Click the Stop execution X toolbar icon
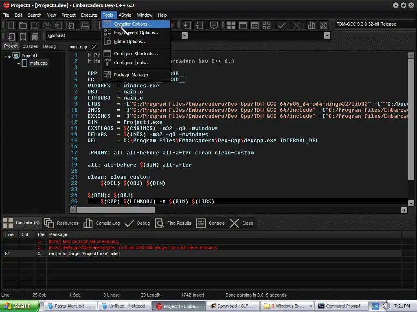Screen dimensions: 417x312 pyautogui.click(x=296, y=26)
